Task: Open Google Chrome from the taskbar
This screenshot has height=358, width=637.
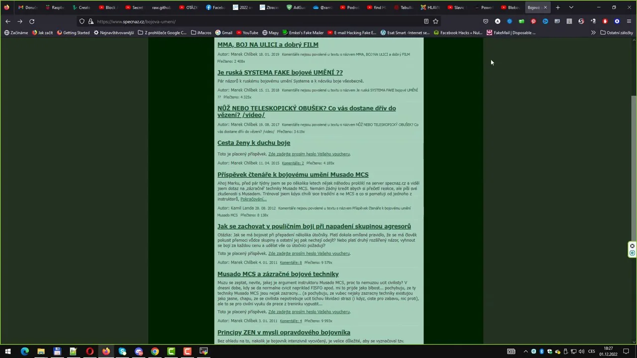Action: 155,352
